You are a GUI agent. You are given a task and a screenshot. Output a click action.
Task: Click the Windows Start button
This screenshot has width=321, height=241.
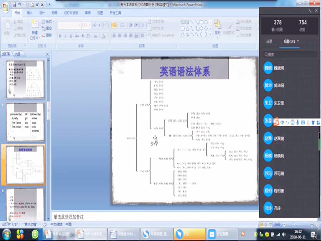pyautogui.click(x=7, y=234)
